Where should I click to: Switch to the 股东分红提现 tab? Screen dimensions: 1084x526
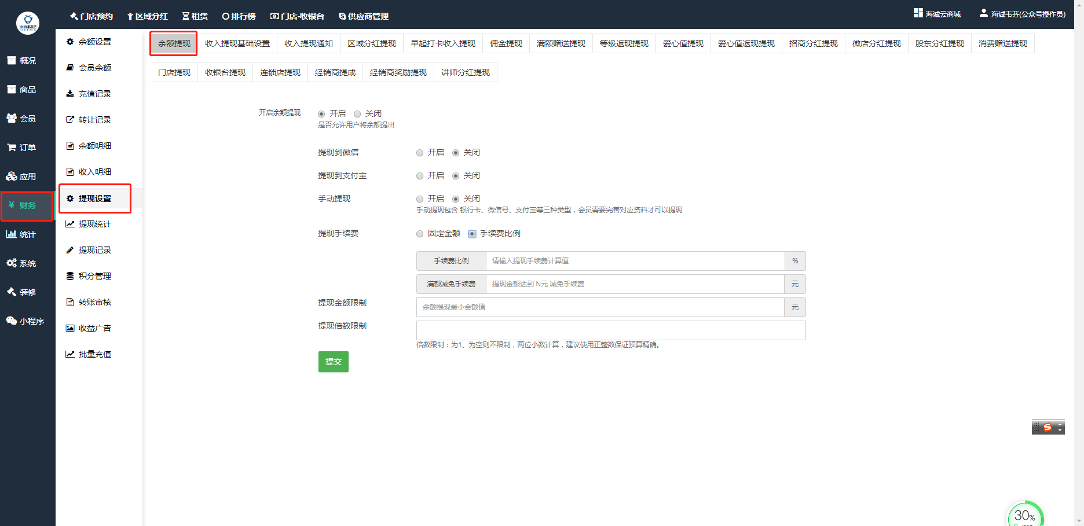(x=940, y=43)
